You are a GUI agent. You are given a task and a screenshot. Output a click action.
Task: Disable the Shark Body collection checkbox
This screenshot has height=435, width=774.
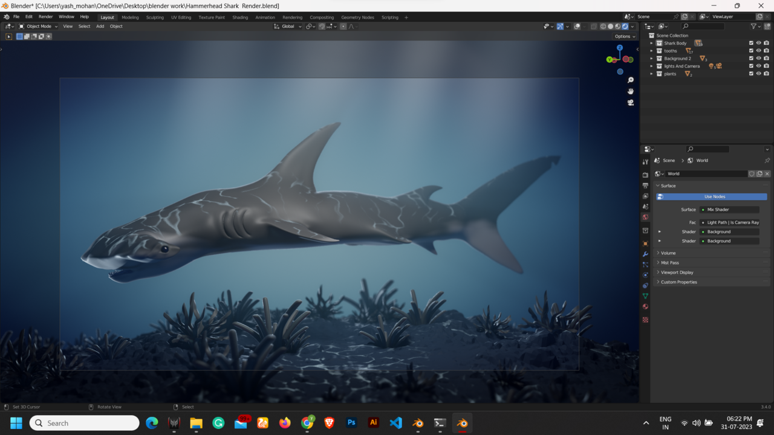(x=751, y=43)
